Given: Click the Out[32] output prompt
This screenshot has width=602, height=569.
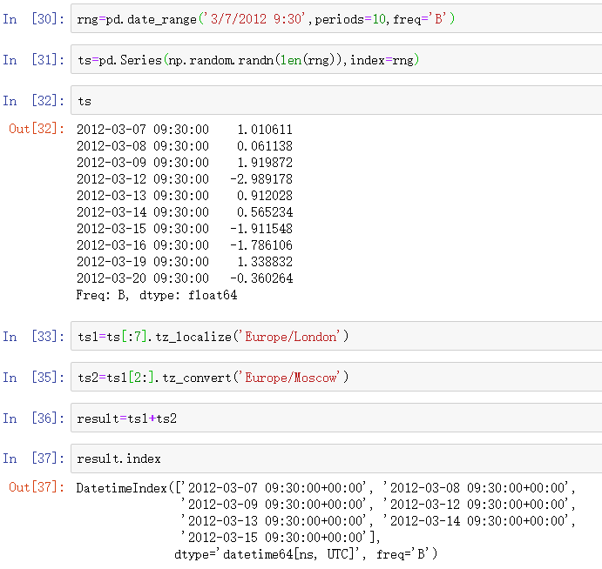Looking at the screenshot, I should pyautogui.click(x=37, y=129).
